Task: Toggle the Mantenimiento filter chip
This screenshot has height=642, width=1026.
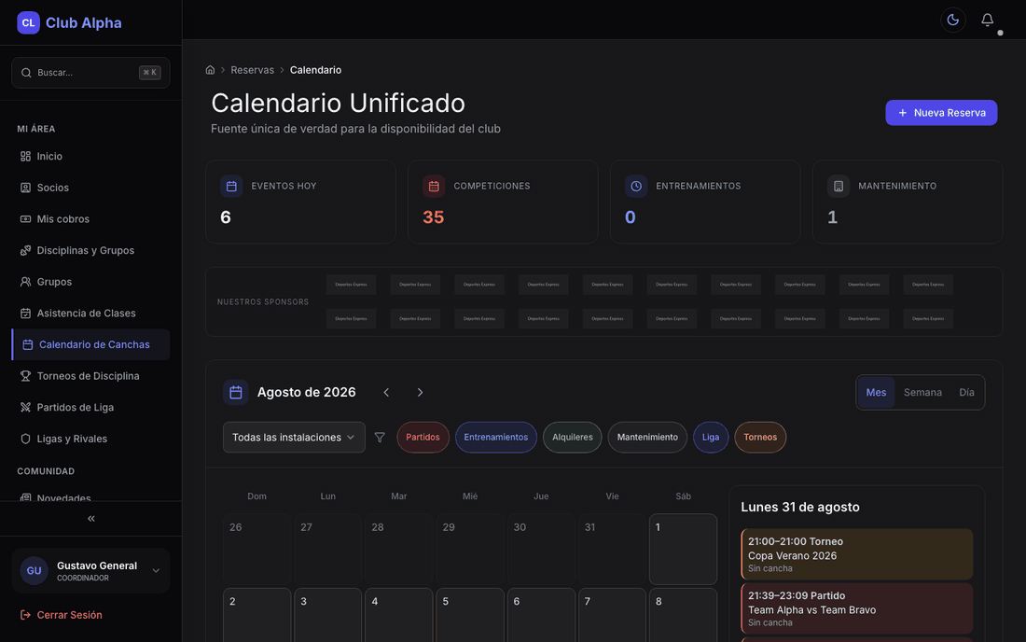Action: coord(648,437)
